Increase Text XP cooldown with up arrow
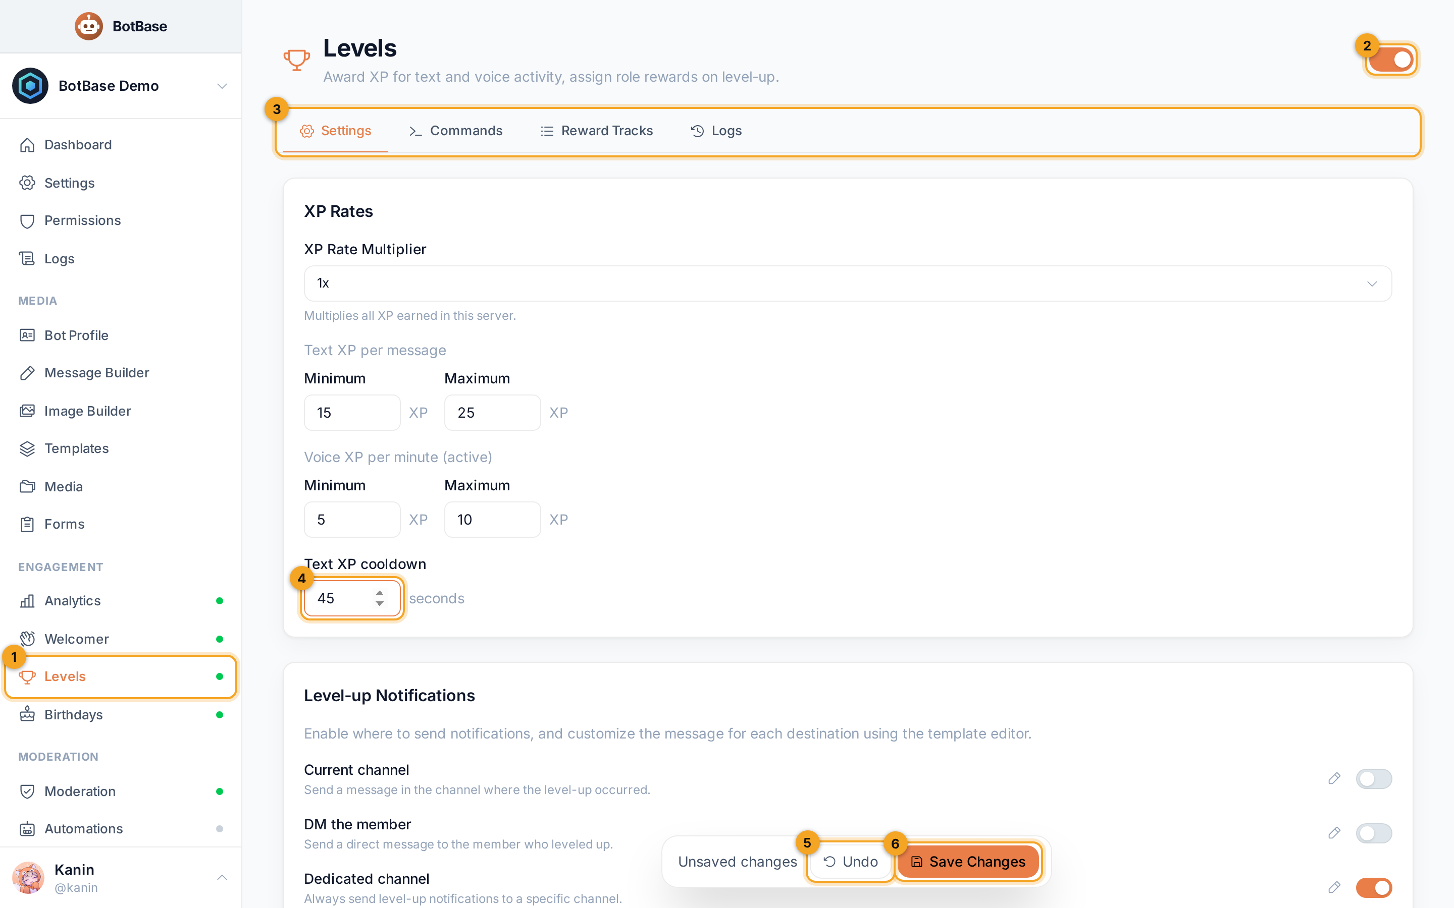 380,593
